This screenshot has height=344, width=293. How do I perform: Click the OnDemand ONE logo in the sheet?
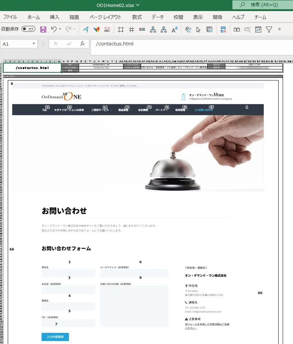[x=61, y=96]
